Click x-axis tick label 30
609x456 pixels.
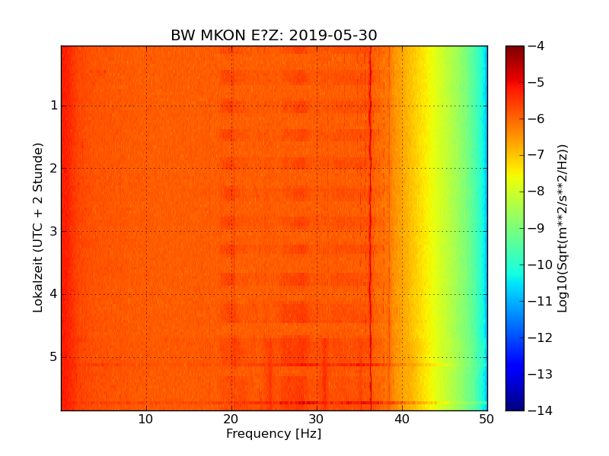(x=317, y=420)
